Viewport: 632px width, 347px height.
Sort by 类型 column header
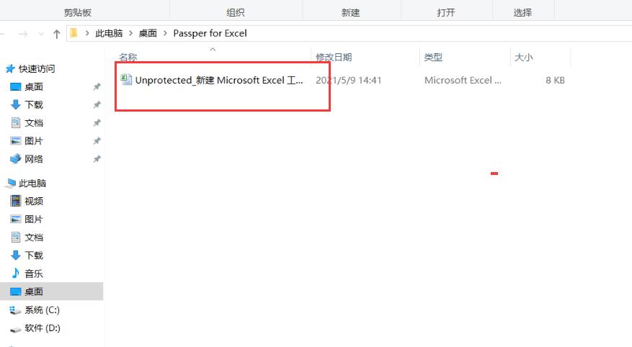click(x=433, y=57)
